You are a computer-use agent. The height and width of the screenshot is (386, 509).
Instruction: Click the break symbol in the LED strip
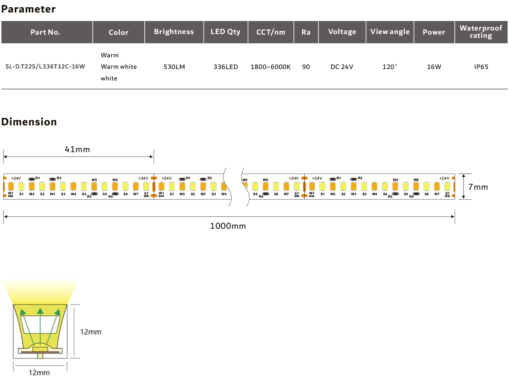[236, 187]
